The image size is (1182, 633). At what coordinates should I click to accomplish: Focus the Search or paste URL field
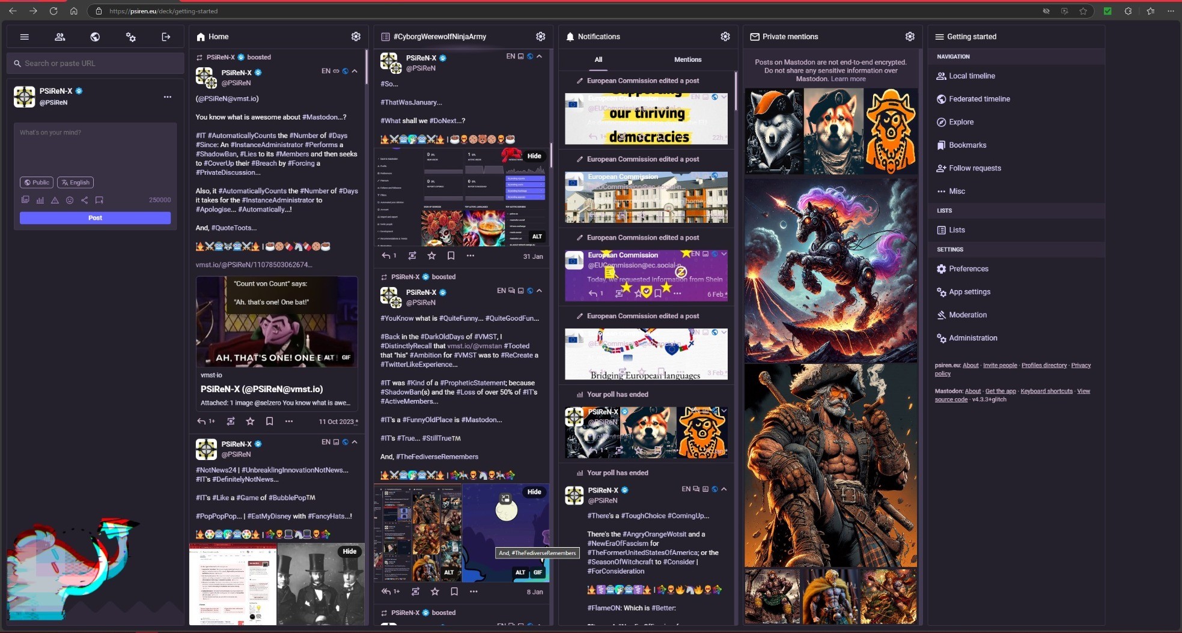(x=96, y=63)
